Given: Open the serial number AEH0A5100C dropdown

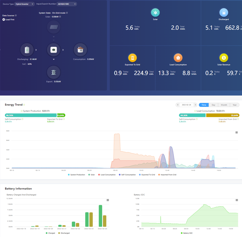Looking at the screenshot, I should click(67, 4).
